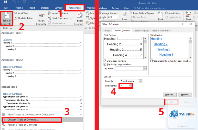The width and height of the screenshot is (198, 130).
Task: Toggle Show page numbers checkbox
Action: coord(105,61)
